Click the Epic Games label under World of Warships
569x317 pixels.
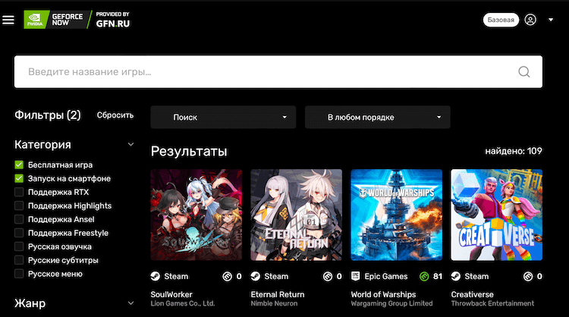[385, 276]
